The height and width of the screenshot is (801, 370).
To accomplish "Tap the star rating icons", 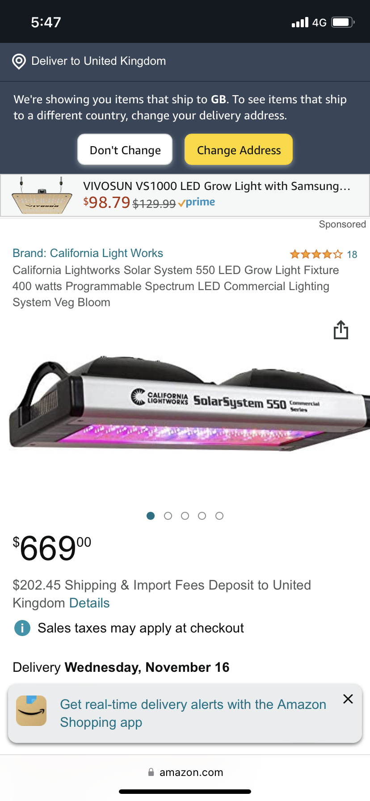I will click(316, 254).
